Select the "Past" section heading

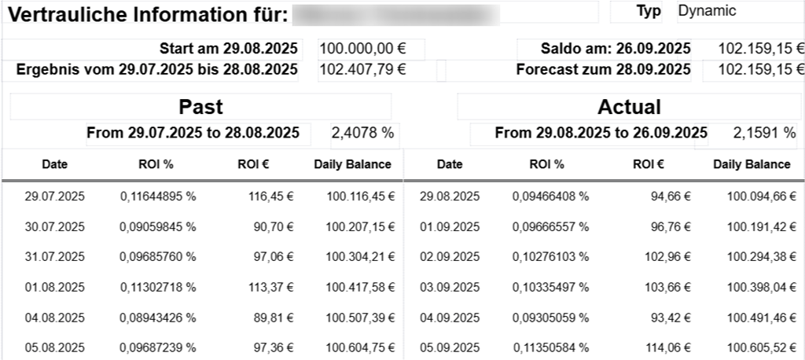click(x=200, y=107)
